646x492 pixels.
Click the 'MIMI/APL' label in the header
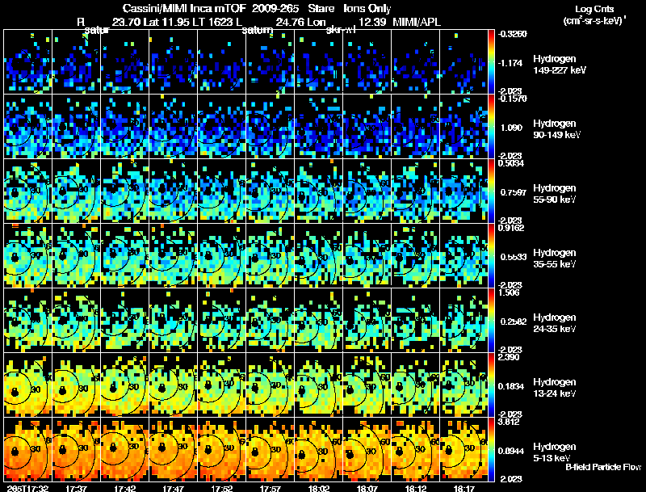point(417,22)
